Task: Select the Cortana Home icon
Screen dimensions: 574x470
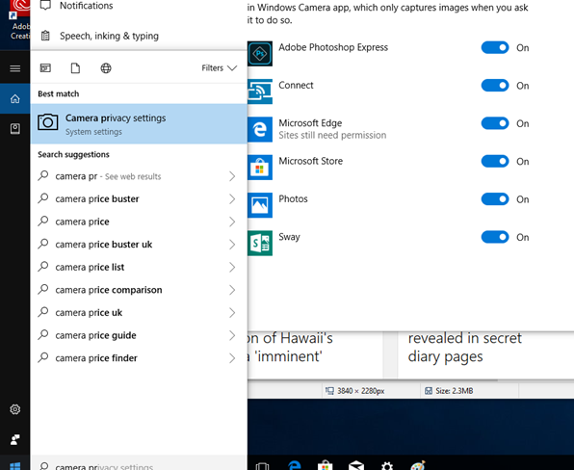Action: tap(15, 99)
